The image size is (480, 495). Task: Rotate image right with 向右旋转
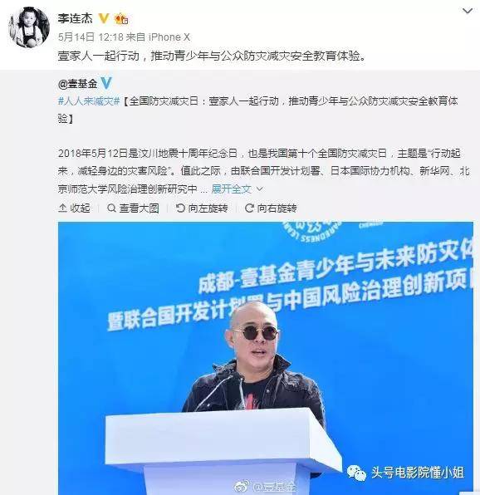click(271, 208)
